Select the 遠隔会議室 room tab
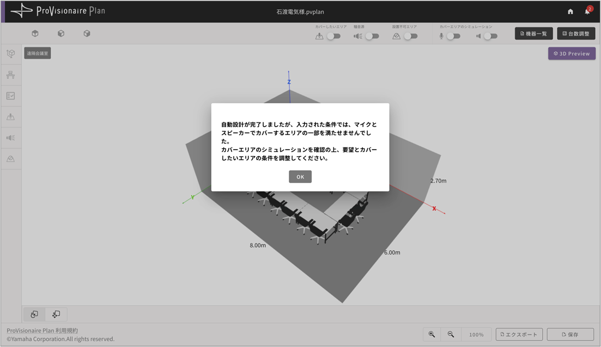The width and height of the screenshot is (601, 347). pyautogui.click(x=38, y=53)
